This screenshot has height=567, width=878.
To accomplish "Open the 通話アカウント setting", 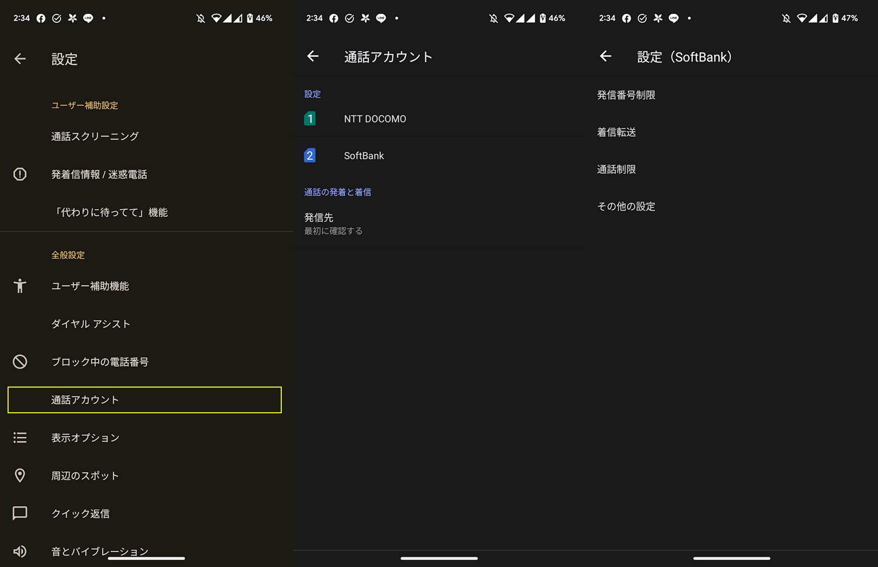I will pyautogui.click(x=145, y=400).
